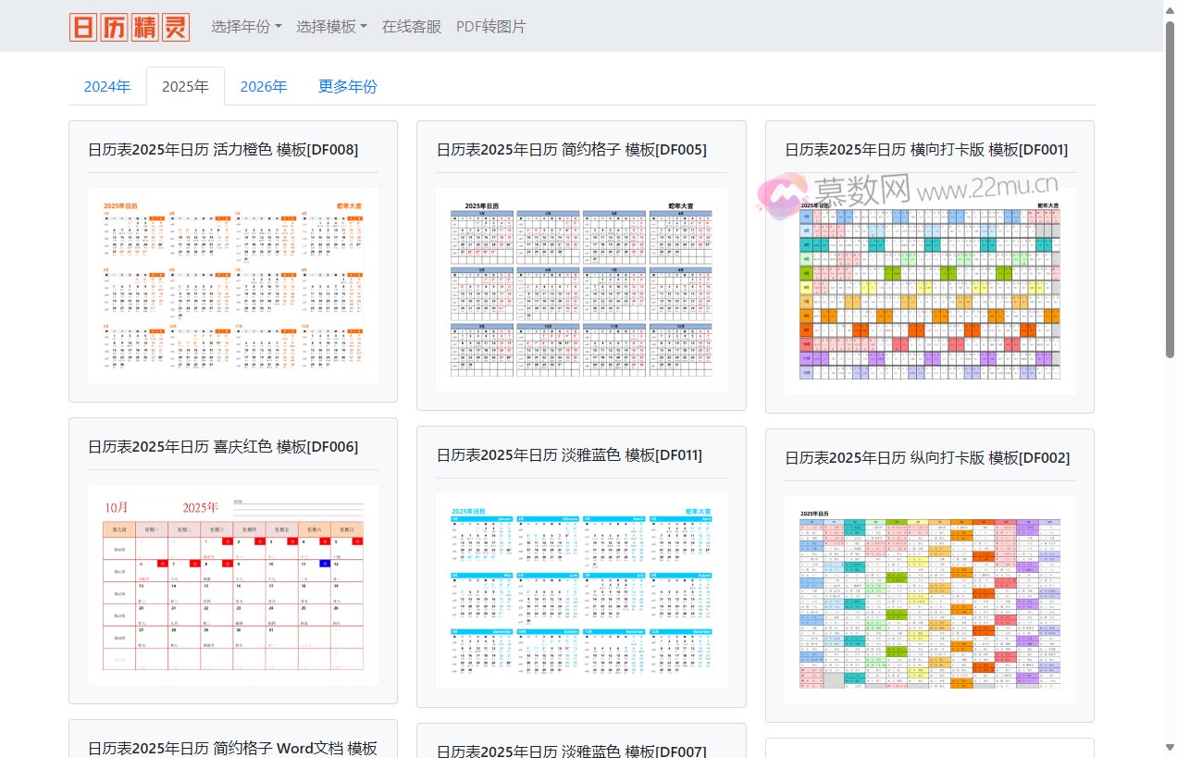Open the 喜庆红色 DF006 calendar thumbnail
The width and height of the screenshot is (1177, 758).
click(233, 584)
